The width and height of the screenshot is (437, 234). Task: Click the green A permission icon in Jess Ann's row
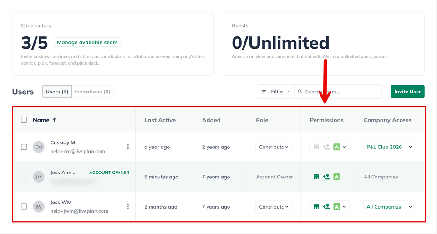tap(337, 177)
